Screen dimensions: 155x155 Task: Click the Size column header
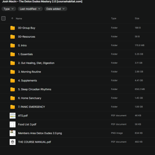click(x=137, y=19)
